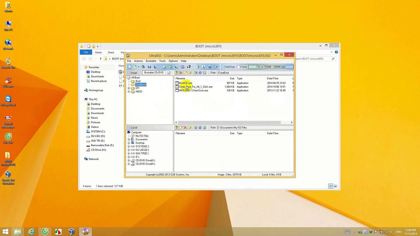This screenshot has width=420, height=236.
Task: Click the New Folder icon in Image pane toolbar
Action: 185,73
